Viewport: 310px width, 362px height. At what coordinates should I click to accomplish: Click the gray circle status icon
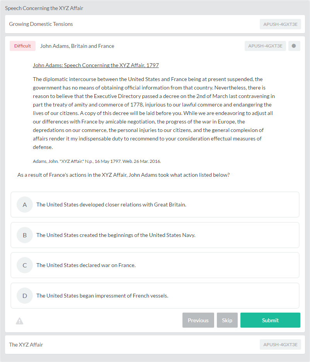point(294,46)
